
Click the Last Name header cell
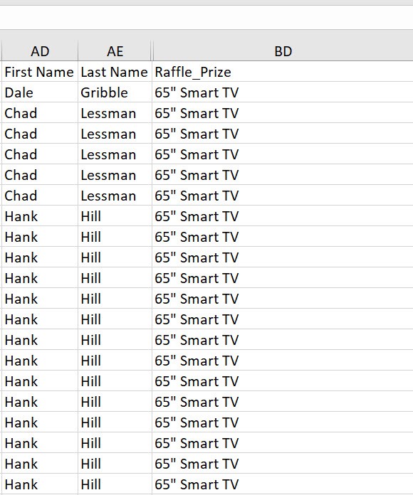(115, 72)
